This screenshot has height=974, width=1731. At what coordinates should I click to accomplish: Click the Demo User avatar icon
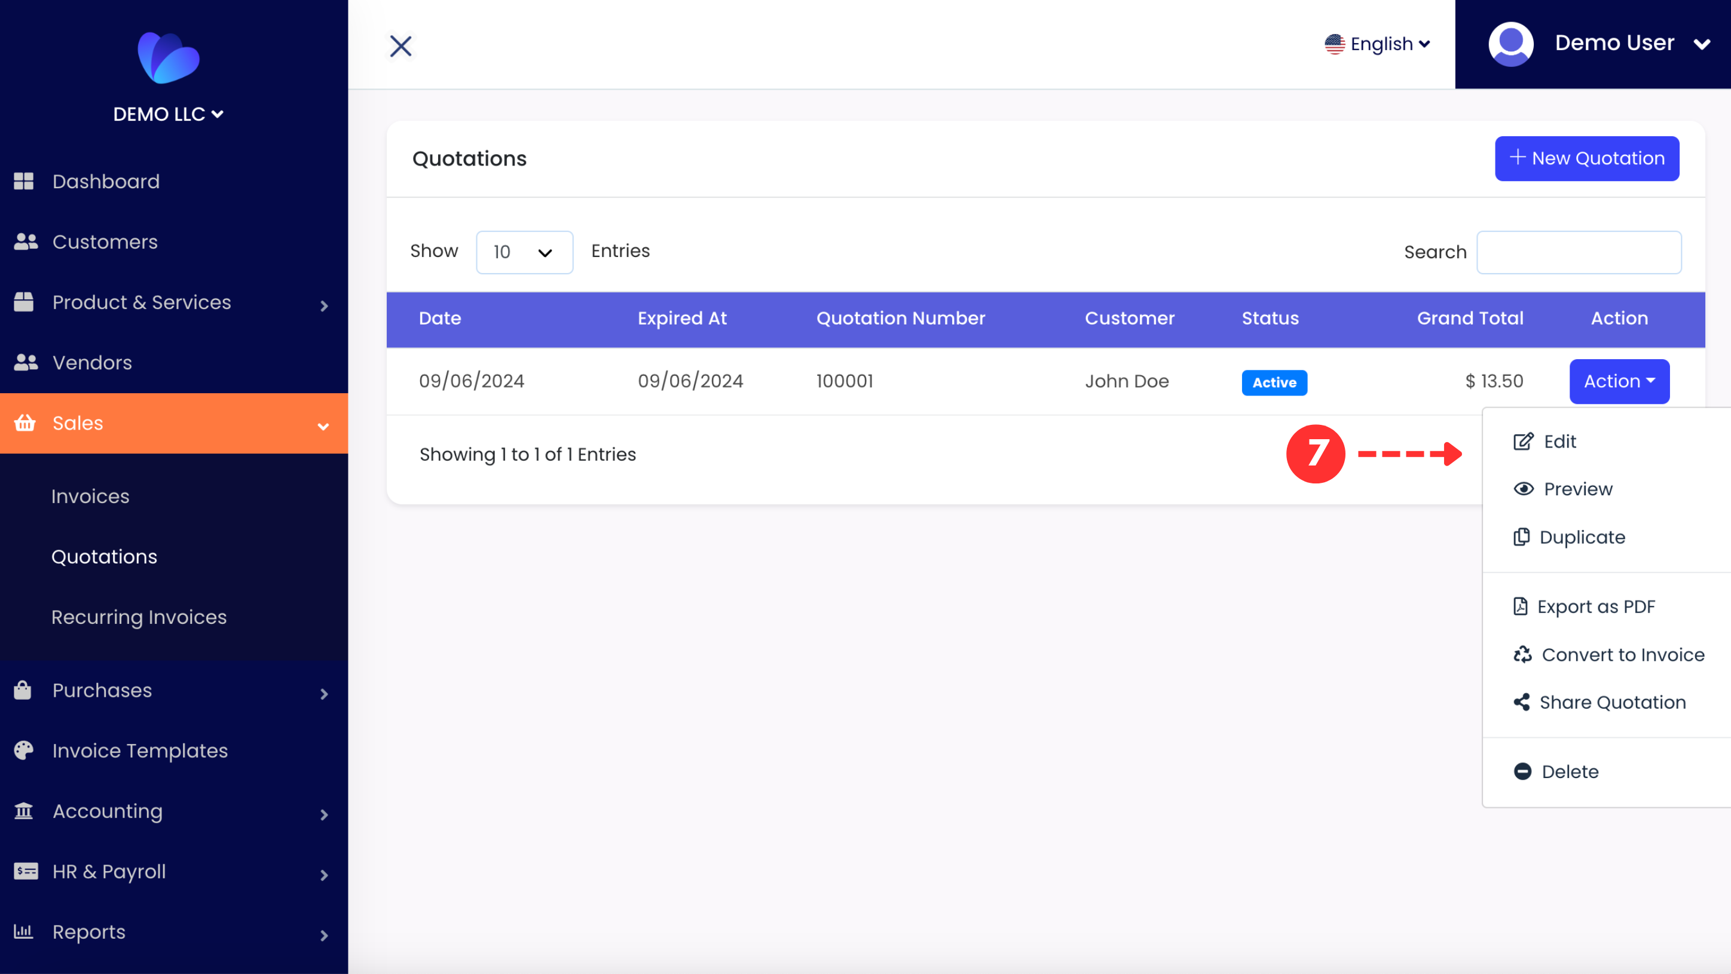point(1510,44)
